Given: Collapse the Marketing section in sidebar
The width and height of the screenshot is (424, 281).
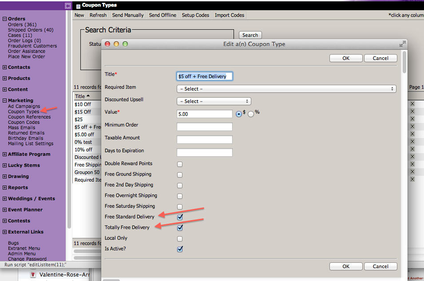Looking at the screenshot, I should 4,101.
